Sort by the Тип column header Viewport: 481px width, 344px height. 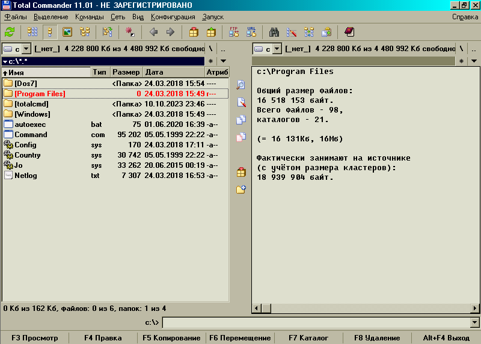coord(100,72)
